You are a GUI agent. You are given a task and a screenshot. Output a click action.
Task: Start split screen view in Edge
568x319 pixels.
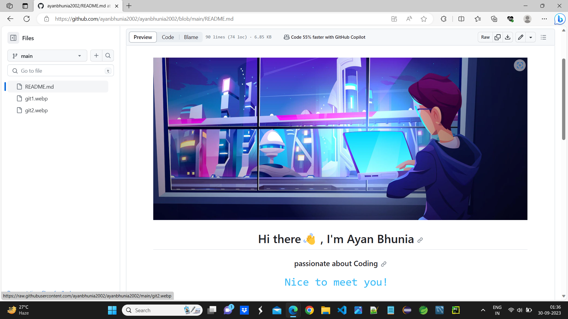click(x=461, y=19)
